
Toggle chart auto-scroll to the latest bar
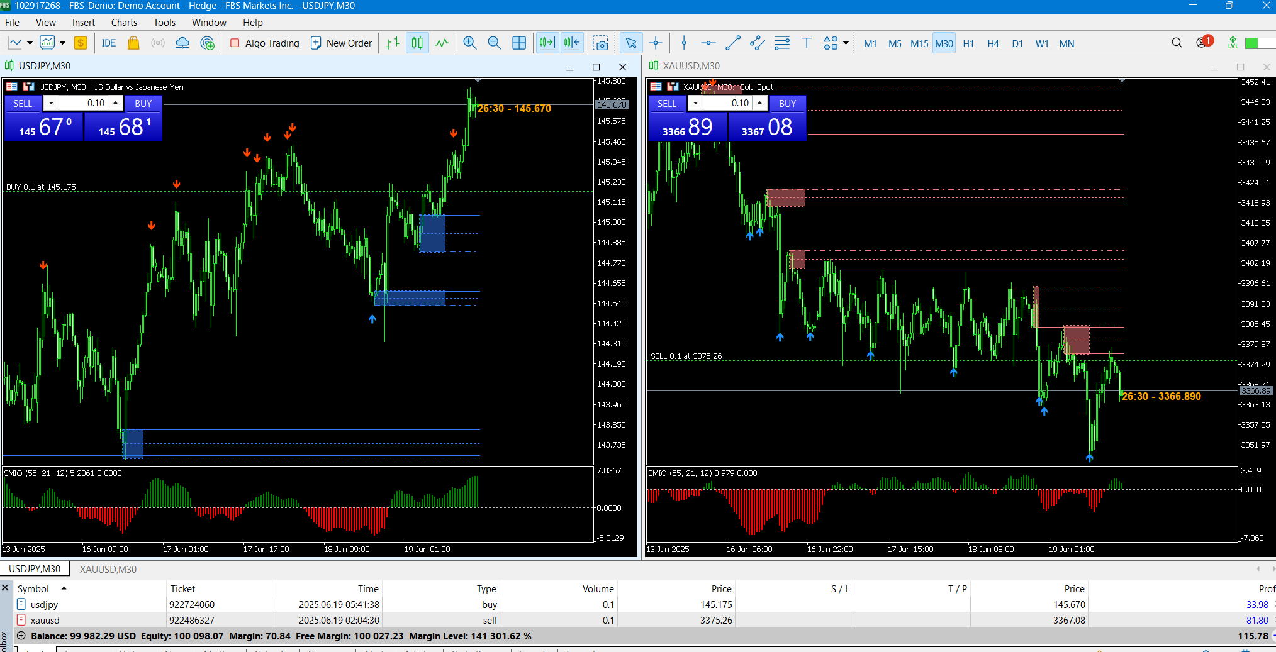click(x=547, y=43)
